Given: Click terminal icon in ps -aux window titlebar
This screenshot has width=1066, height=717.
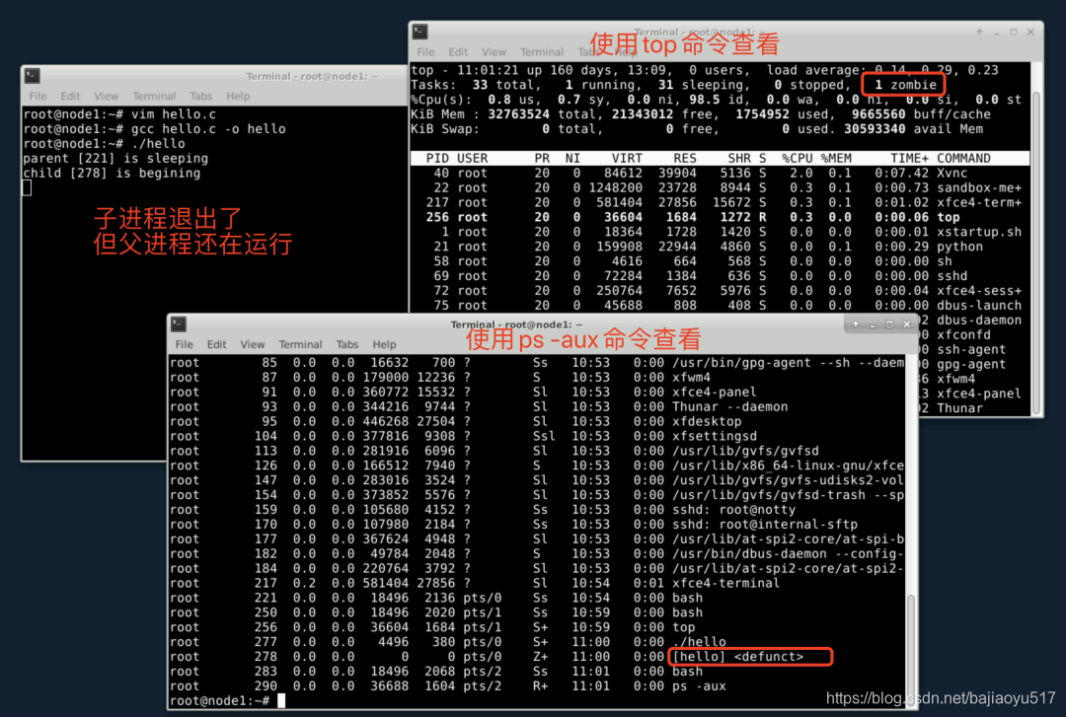Looking at the screenshot, I should point(179,324).
